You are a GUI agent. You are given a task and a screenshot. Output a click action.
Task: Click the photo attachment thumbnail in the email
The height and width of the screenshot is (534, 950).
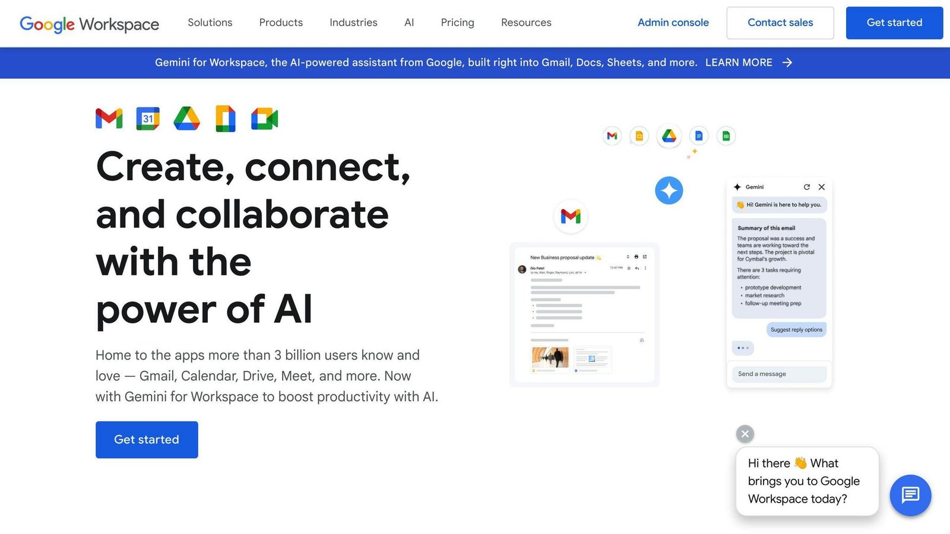tap(550, 357)
